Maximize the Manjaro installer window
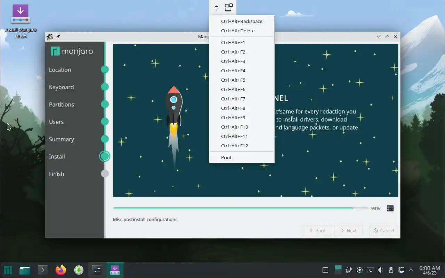 [x=387, y=36]
